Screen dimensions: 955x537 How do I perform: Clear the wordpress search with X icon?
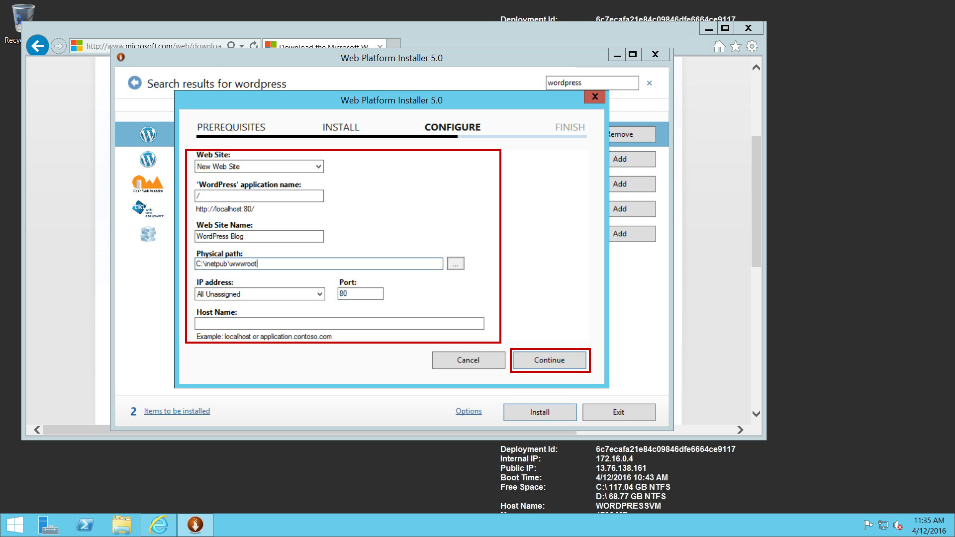pyautogui.click(x=649, y=83)
